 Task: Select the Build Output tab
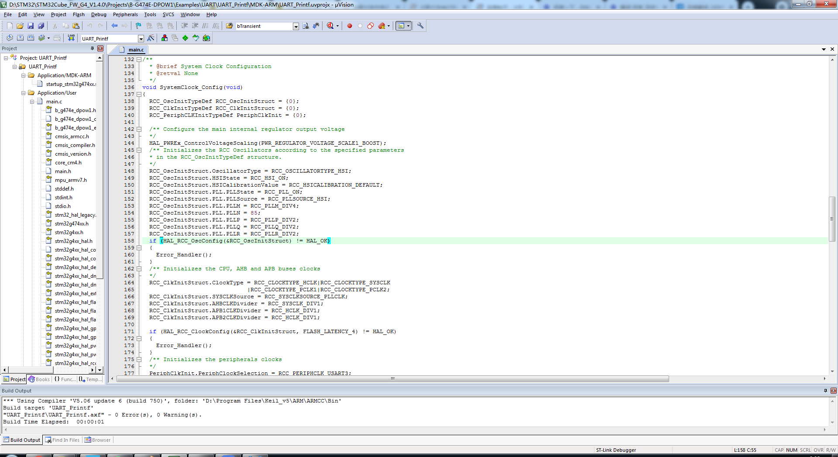(x=22, y=440)
